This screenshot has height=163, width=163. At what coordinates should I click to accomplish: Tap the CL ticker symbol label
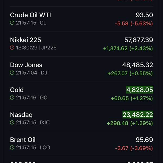43,23
